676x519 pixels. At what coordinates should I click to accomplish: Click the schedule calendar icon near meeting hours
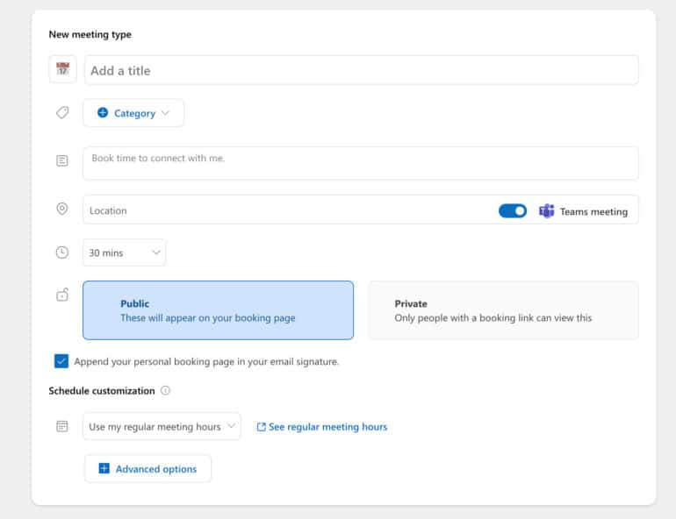62,426
